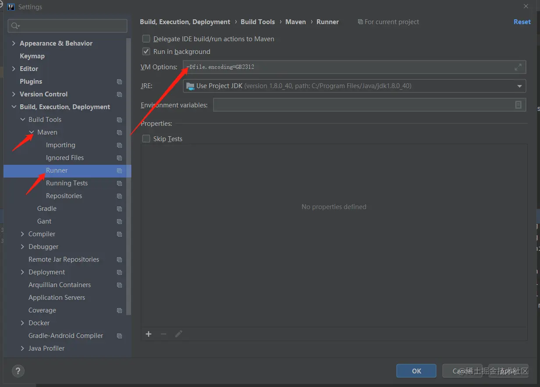Expand the Docker node

click(23, 323)
